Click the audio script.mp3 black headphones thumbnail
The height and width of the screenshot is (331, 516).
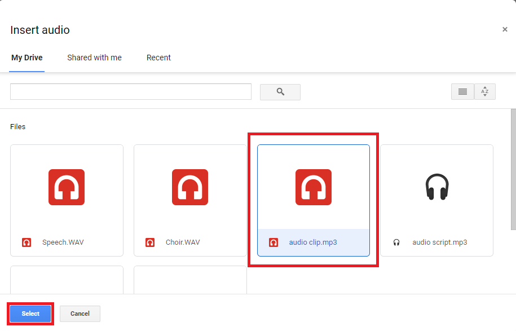[437, 187]
